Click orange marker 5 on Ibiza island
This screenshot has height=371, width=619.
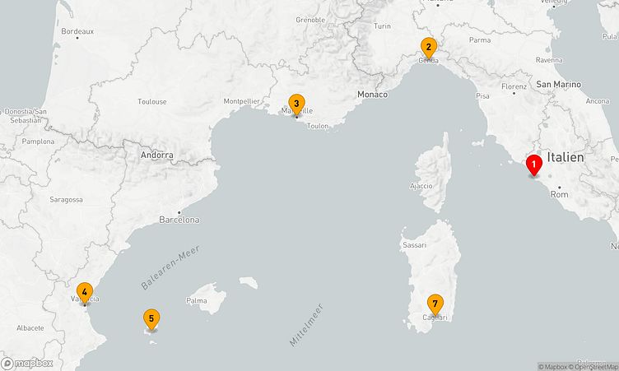[x=151, y=318]
